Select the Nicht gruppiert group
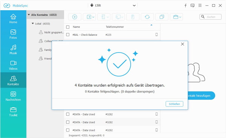Image resolution: width=226 pixels, height=138 pixels. click(x=51, y=32)
